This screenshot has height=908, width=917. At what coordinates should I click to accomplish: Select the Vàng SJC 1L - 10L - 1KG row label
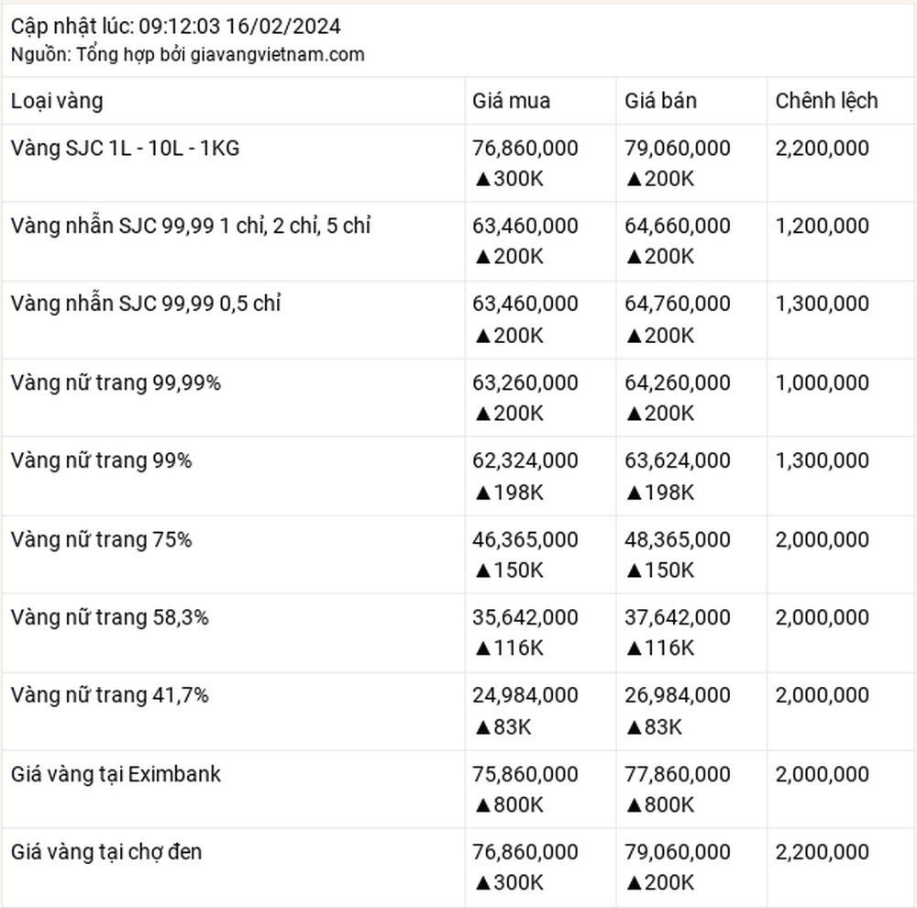point(125,148)
